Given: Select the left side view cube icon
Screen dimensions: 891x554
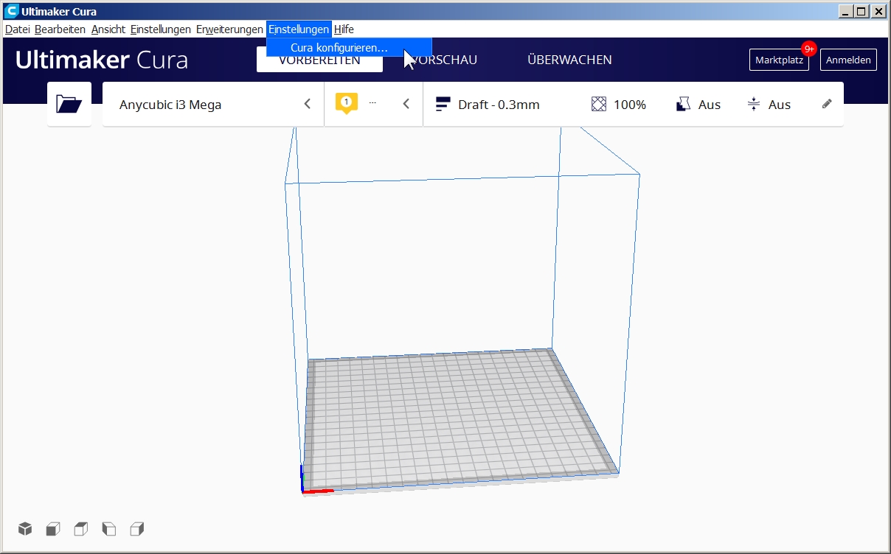Looking at the screenshot, I should pyautogui.click(x=109, y=528).
